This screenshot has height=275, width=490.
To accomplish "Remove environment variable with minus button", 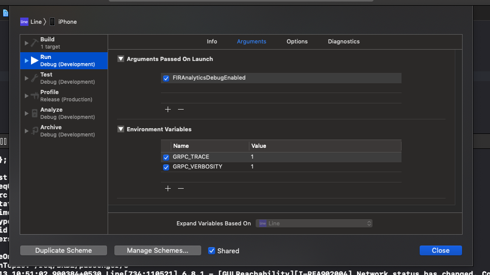I will (x=181, y=188).
